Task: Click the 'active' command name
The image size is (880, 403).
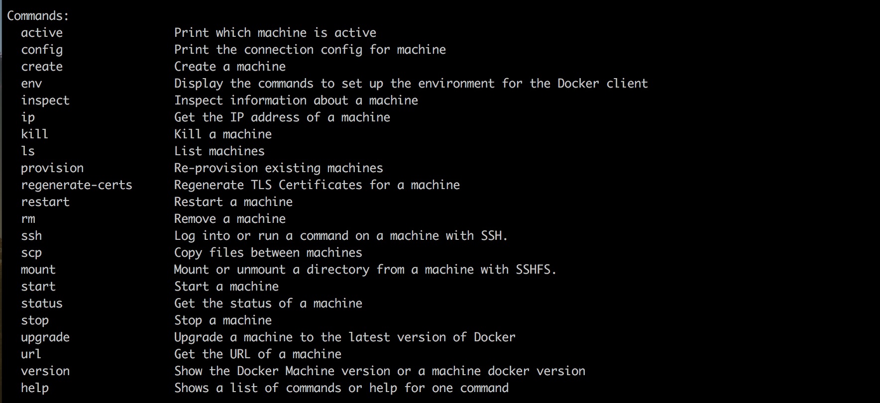Action: [42, 33]
